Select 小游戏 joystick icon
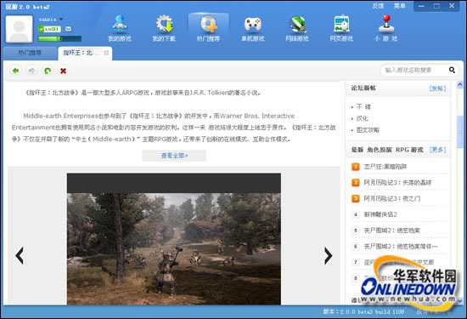The height and width of the screenshot is (319, 467). coord(386,24)
